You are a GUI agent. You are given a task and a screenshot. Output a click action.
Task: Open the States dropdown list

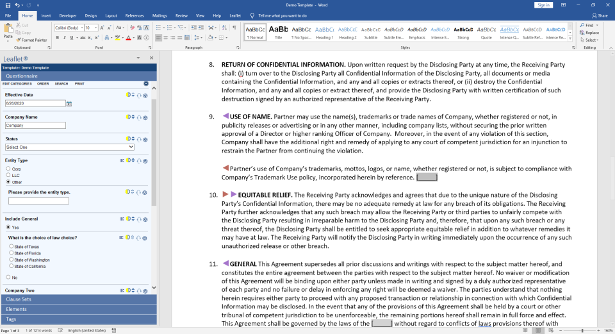(69, 147)
